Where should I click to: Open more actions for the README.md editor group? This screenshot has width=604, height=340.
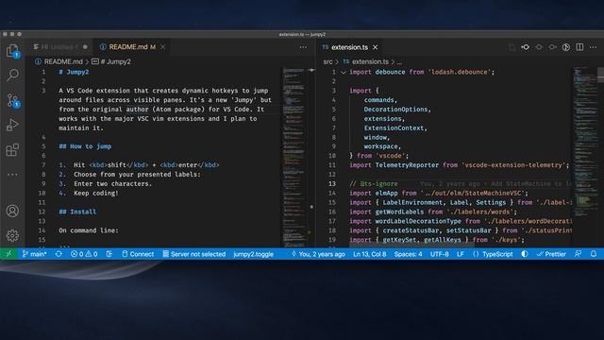304,47
